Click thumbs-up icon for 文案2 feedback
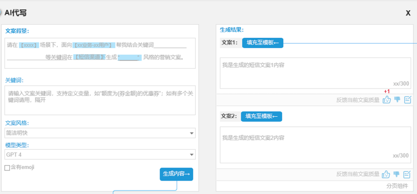417x194 pixels. click(386, 174)
